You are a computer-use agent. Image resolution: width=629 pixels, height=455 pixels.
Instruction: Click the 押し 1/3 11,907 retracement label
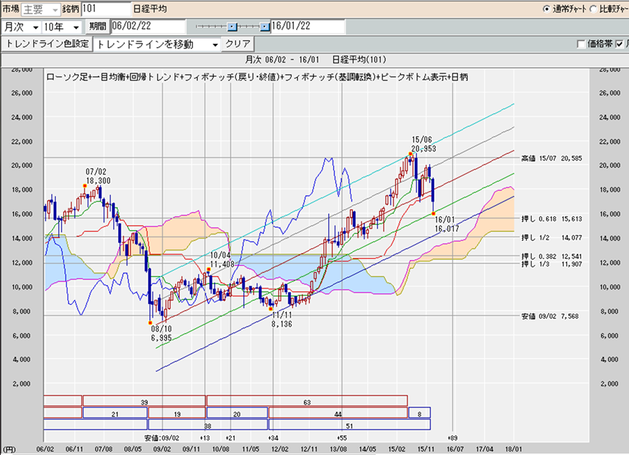[552, 264]
